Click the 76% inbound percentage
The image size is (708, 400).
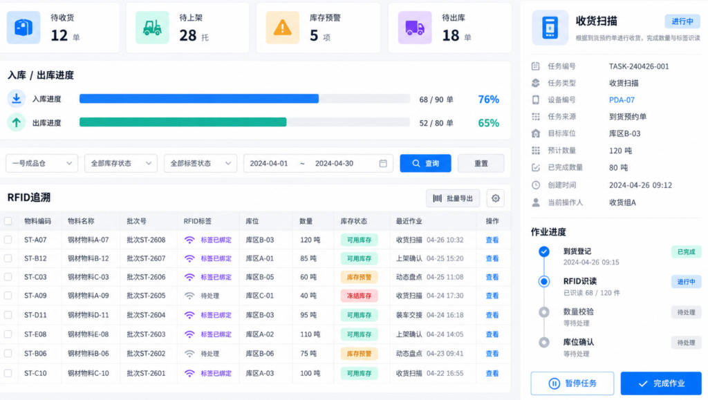(x=489, y=99)
